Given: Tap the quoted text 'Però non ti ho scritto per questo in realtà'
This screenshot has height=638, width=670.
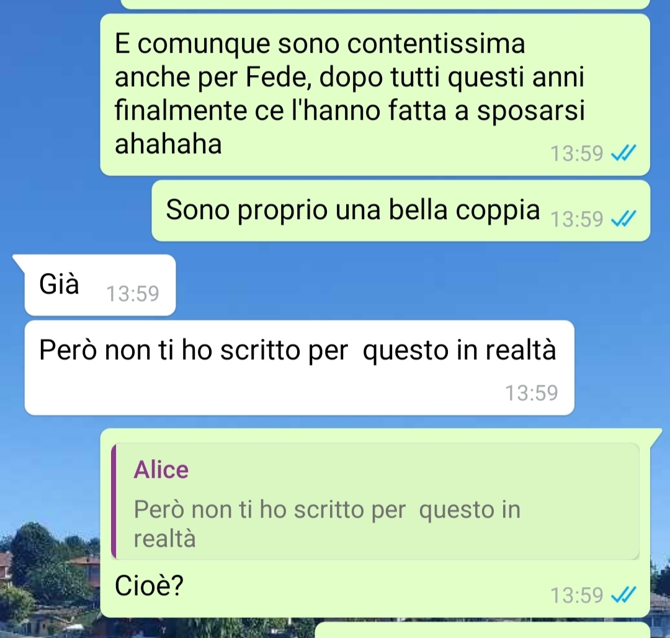Looking at the screenshot, I should pyautogui.click(x=327, y=523).
